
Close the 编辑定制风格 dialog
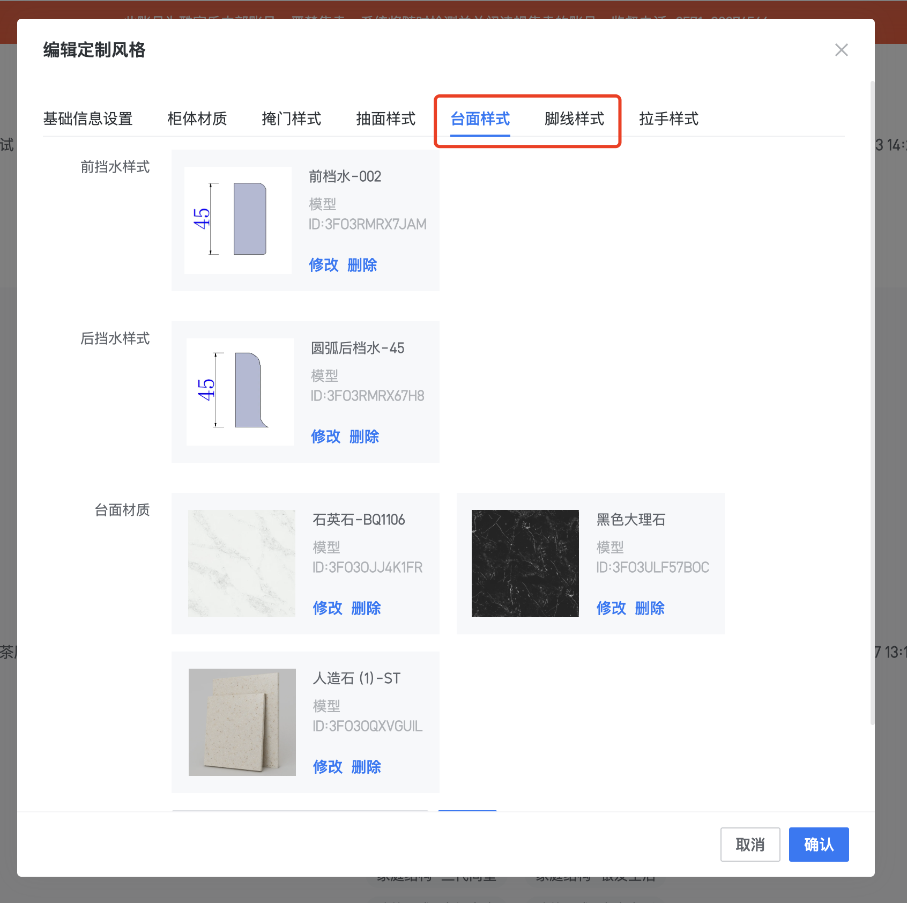click(841, 50)
